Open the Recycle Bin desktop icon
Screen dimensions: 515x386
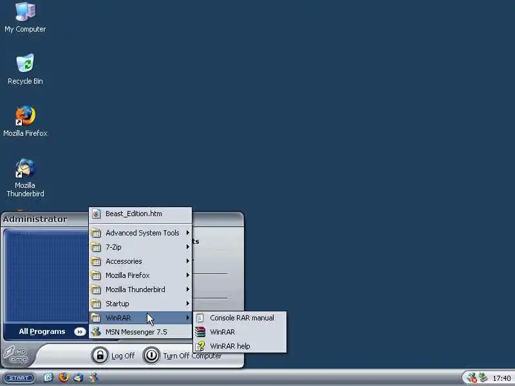[25, 69]
